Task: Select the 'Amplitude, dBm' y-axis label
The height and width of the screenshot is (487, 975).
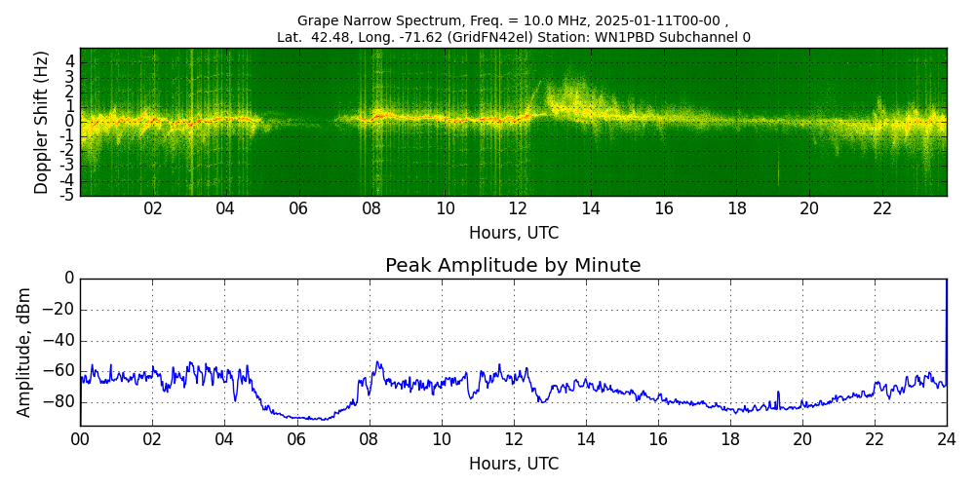Action: [x=24, y=352]
